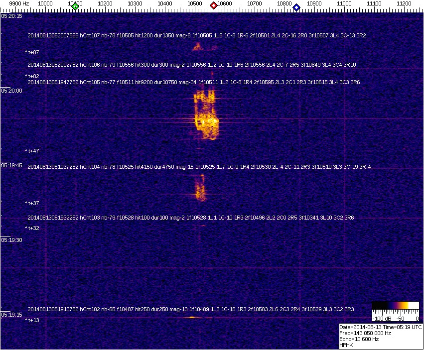Click the 05:19:45 timestamp label

point(11,165)
